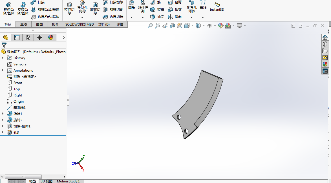Show more manager tabs via right chevron
Screen dimensions: 331x183
coord(64,37)
